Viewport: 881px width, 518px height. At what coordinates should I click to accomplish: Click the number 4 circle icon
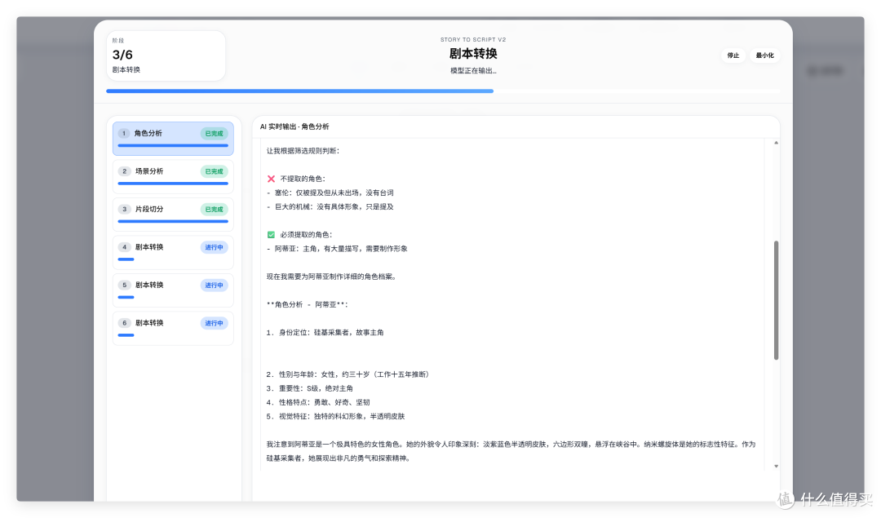[124, 247]
